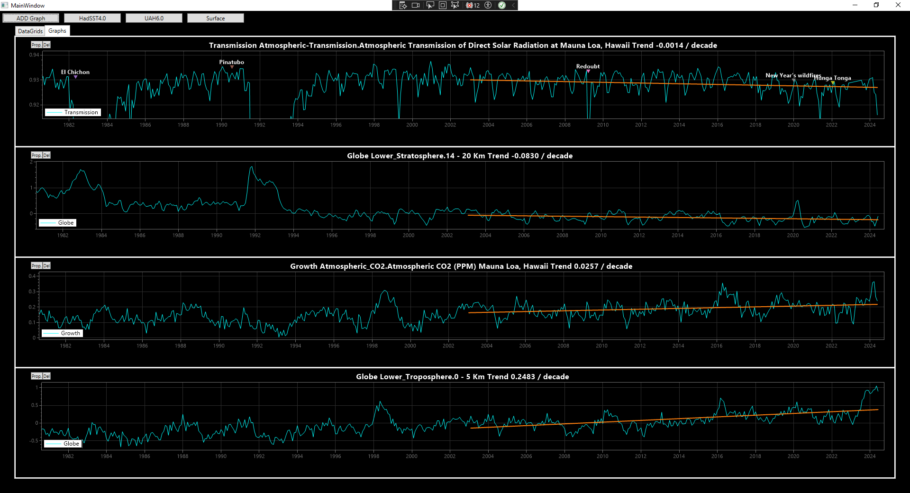Click the Surface button
The image size is (910, 493).
coord(216,18)
